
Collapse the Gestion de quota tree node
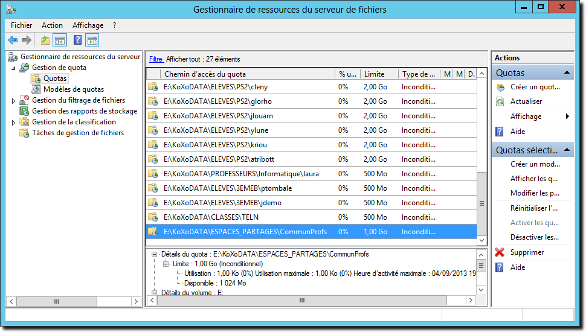[x=13, y=68]
